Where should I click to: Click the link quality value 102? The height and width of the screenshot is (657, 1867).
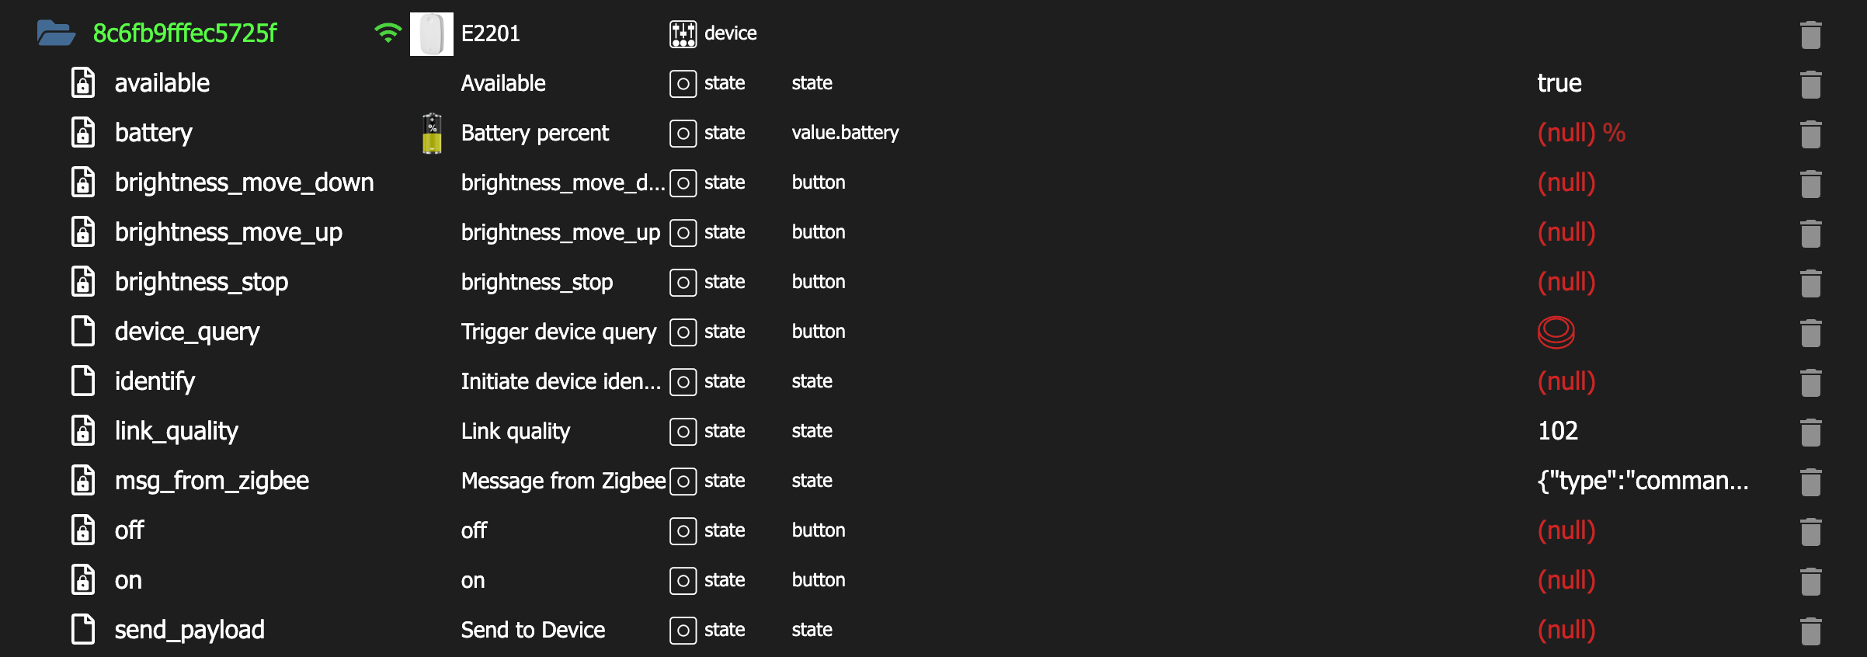tap(1557, 431)
